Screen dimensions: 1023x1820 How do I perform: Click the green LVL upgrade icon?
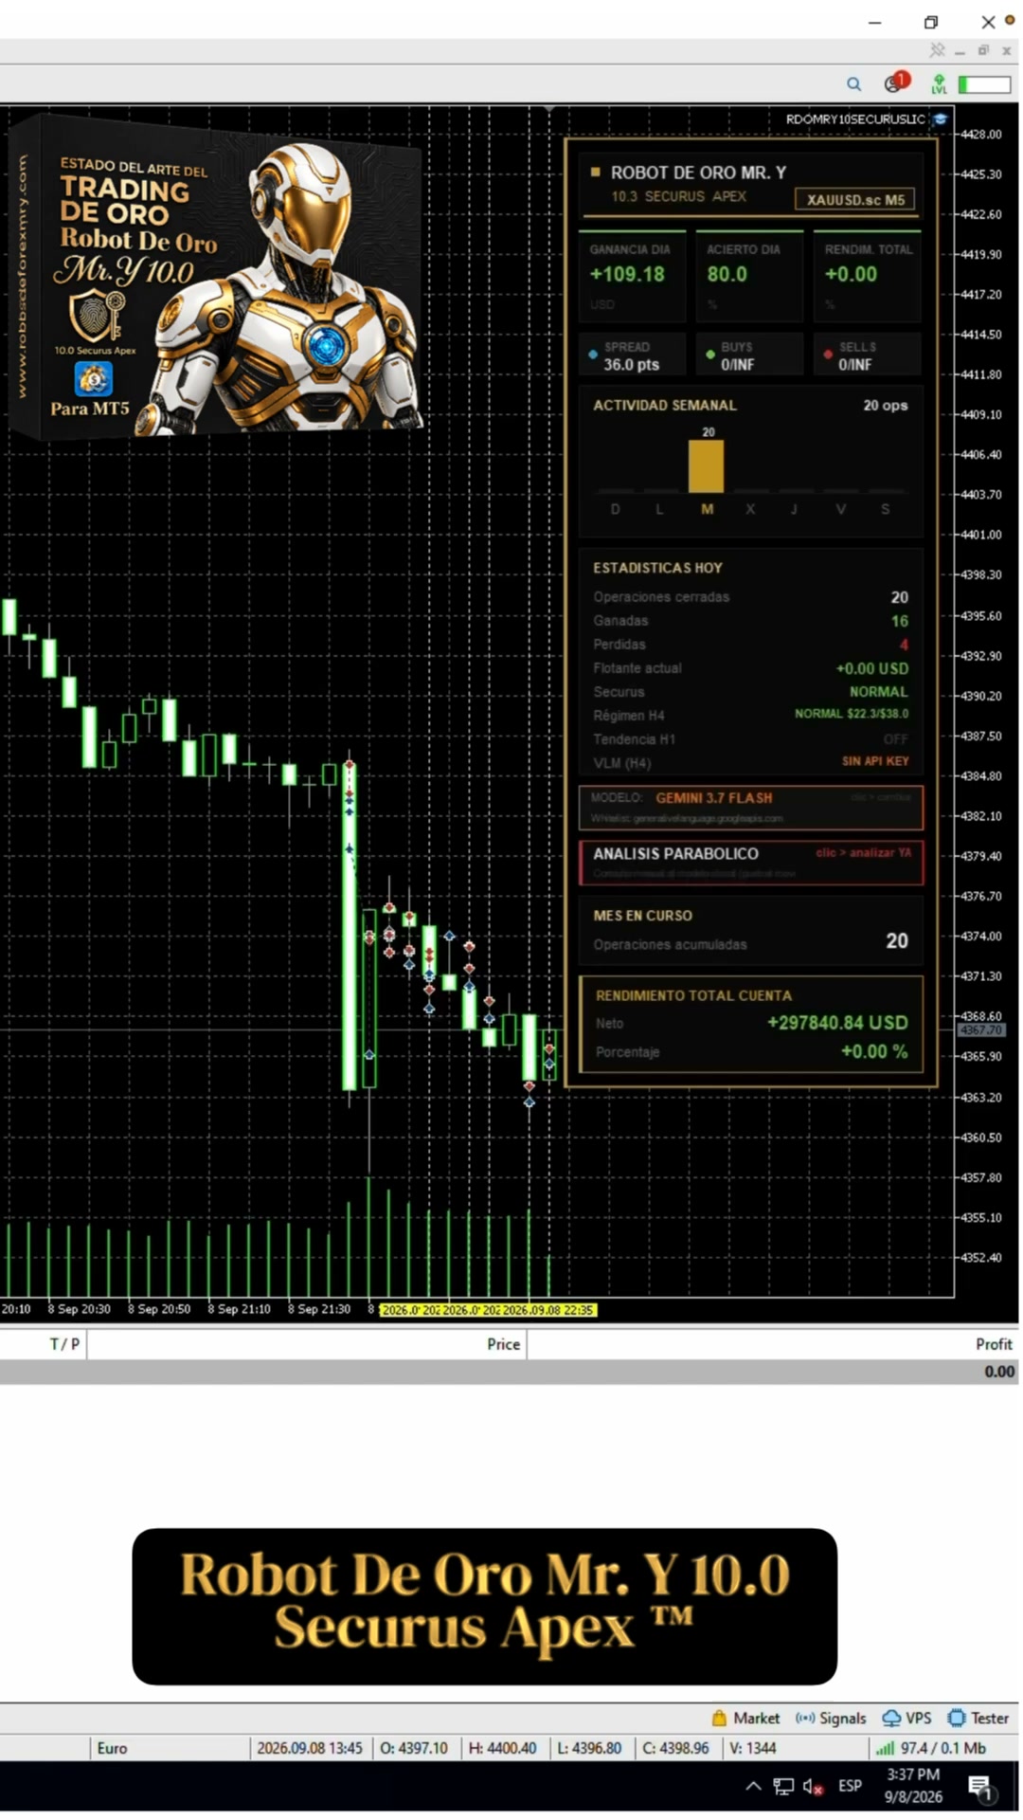(938, 84)
